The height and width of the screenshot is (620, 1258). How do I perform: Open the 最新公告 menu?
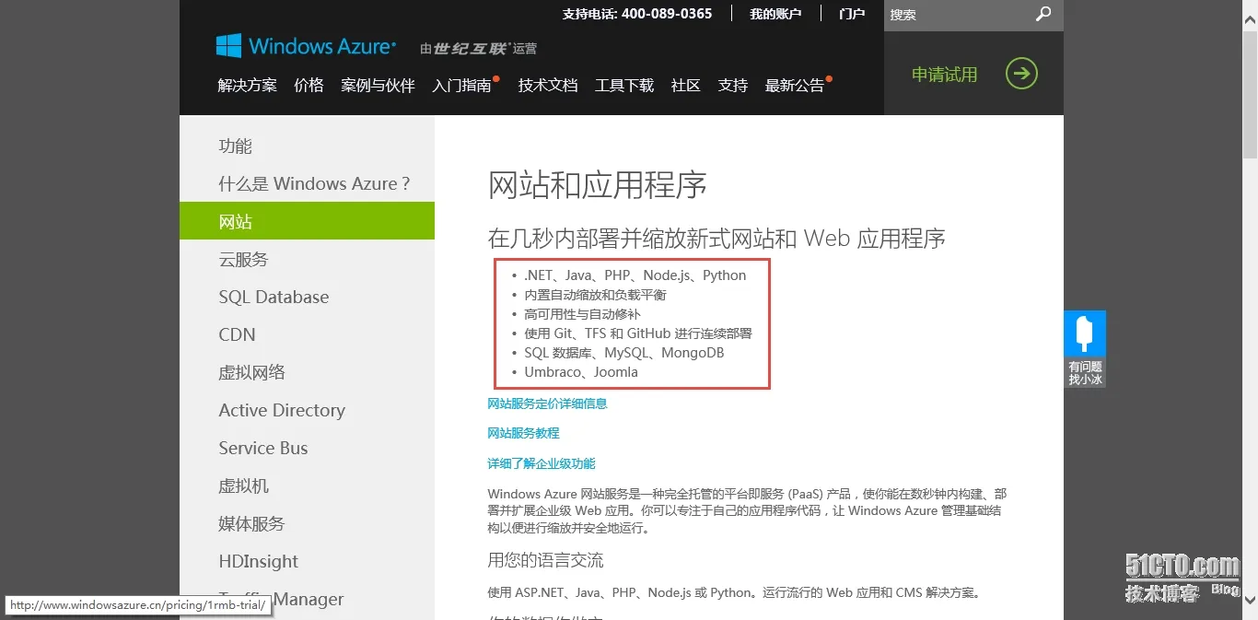tap(795, 85)
